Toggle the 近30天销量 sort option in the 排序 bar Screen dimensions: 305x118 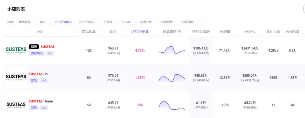(x=64, y=22)
